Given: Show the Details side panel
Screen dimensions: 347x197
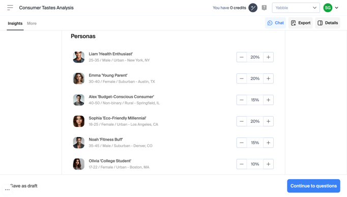Looking at the screenshot, I should pyautogui.click(x=328, y=23).
